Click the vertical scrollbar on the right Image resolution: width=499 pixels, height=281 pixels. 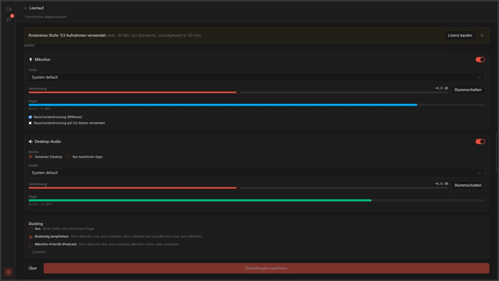coord(496,152)
